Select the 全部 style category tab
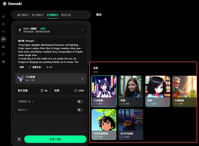This screenshot has width=199, height=146. point(96,68)
